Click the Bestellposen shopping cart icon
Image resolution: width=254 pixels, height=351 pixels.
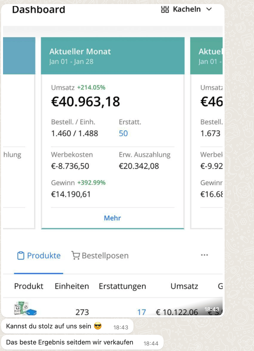[75, 255]
